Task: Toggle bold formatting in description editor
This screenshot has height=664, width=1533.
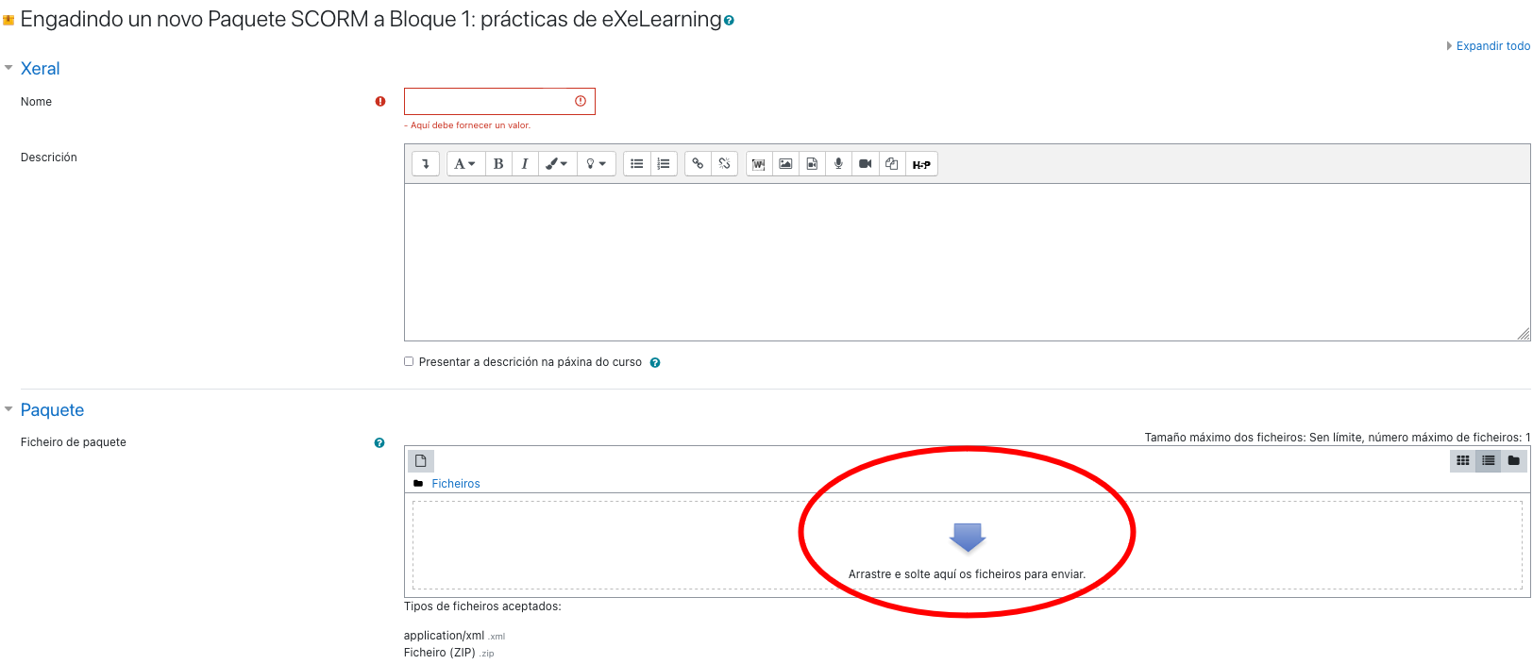Action: click(x=498, y=164)
